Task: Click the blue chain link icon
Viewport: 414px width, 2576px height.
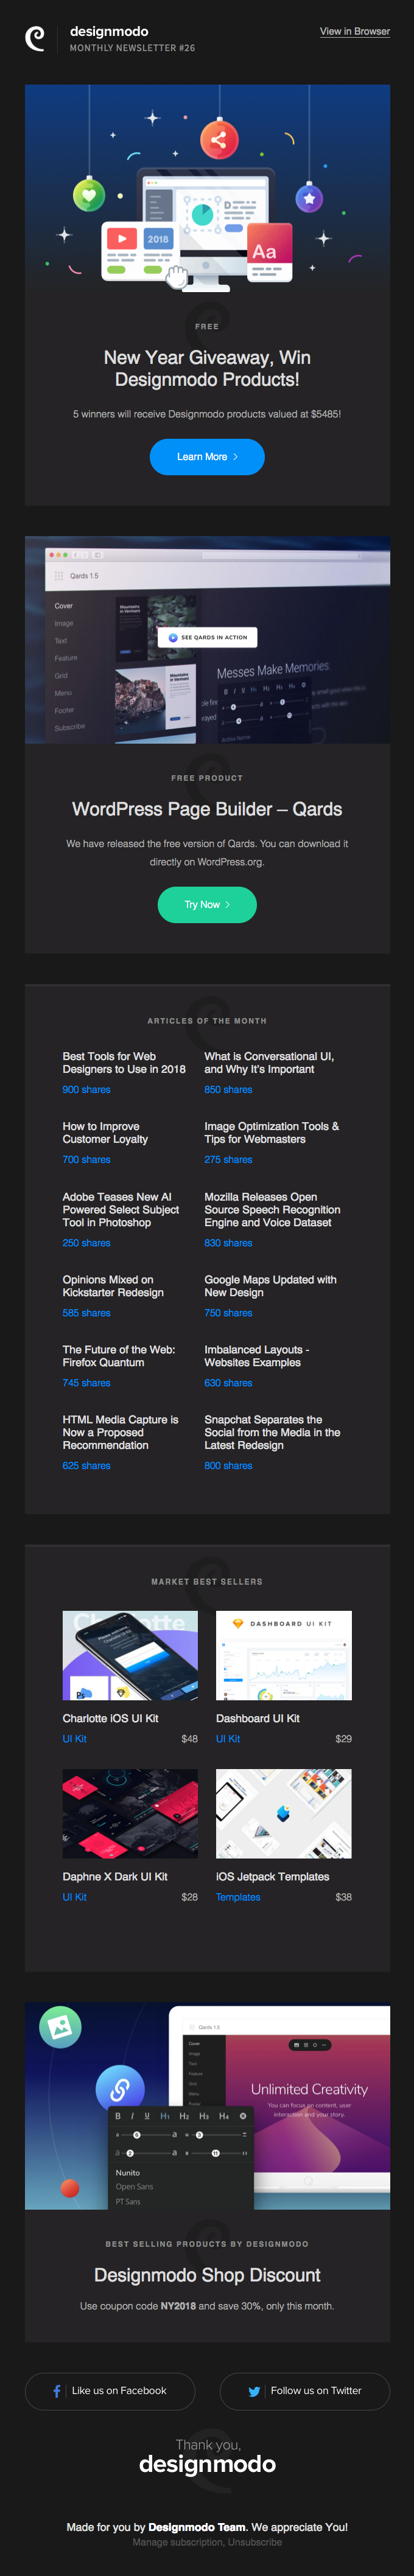Action: pos(120,2089)
